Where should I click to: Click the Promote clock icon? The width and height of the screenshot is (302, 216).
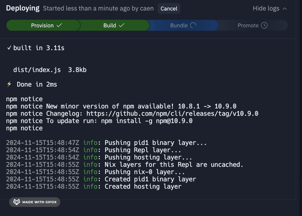(x=264, y=26)
